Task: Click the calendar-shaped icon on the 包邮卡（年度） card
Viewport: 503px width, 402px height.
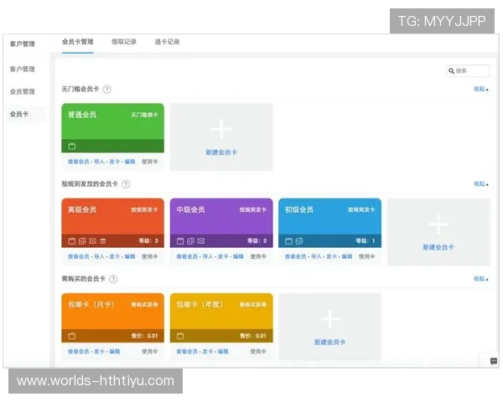Action: coord(180,336)
